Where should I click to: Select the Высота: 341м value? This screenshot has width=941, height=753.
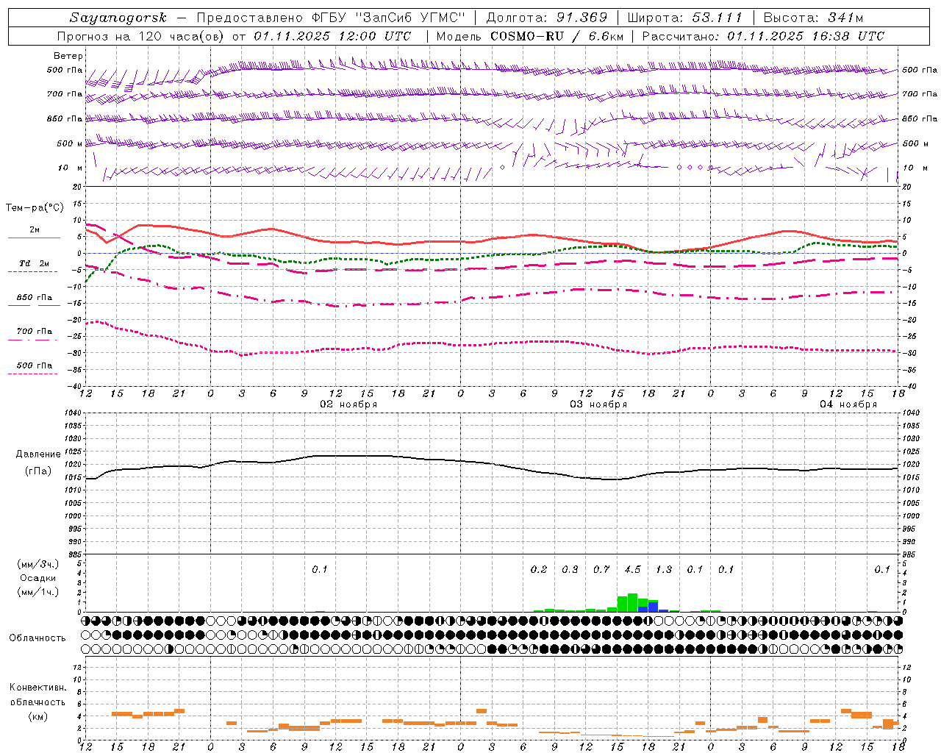pos(812,18)
